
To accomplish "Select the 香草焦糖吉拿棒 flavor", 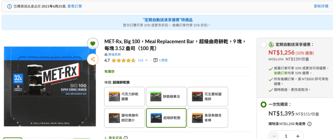I will 208,118.
